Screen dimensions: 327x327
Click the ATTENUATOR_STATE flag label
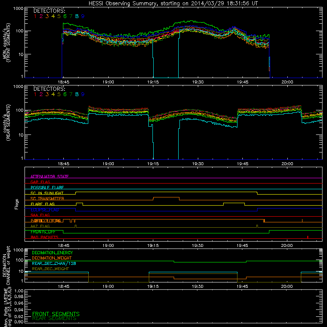49,177
